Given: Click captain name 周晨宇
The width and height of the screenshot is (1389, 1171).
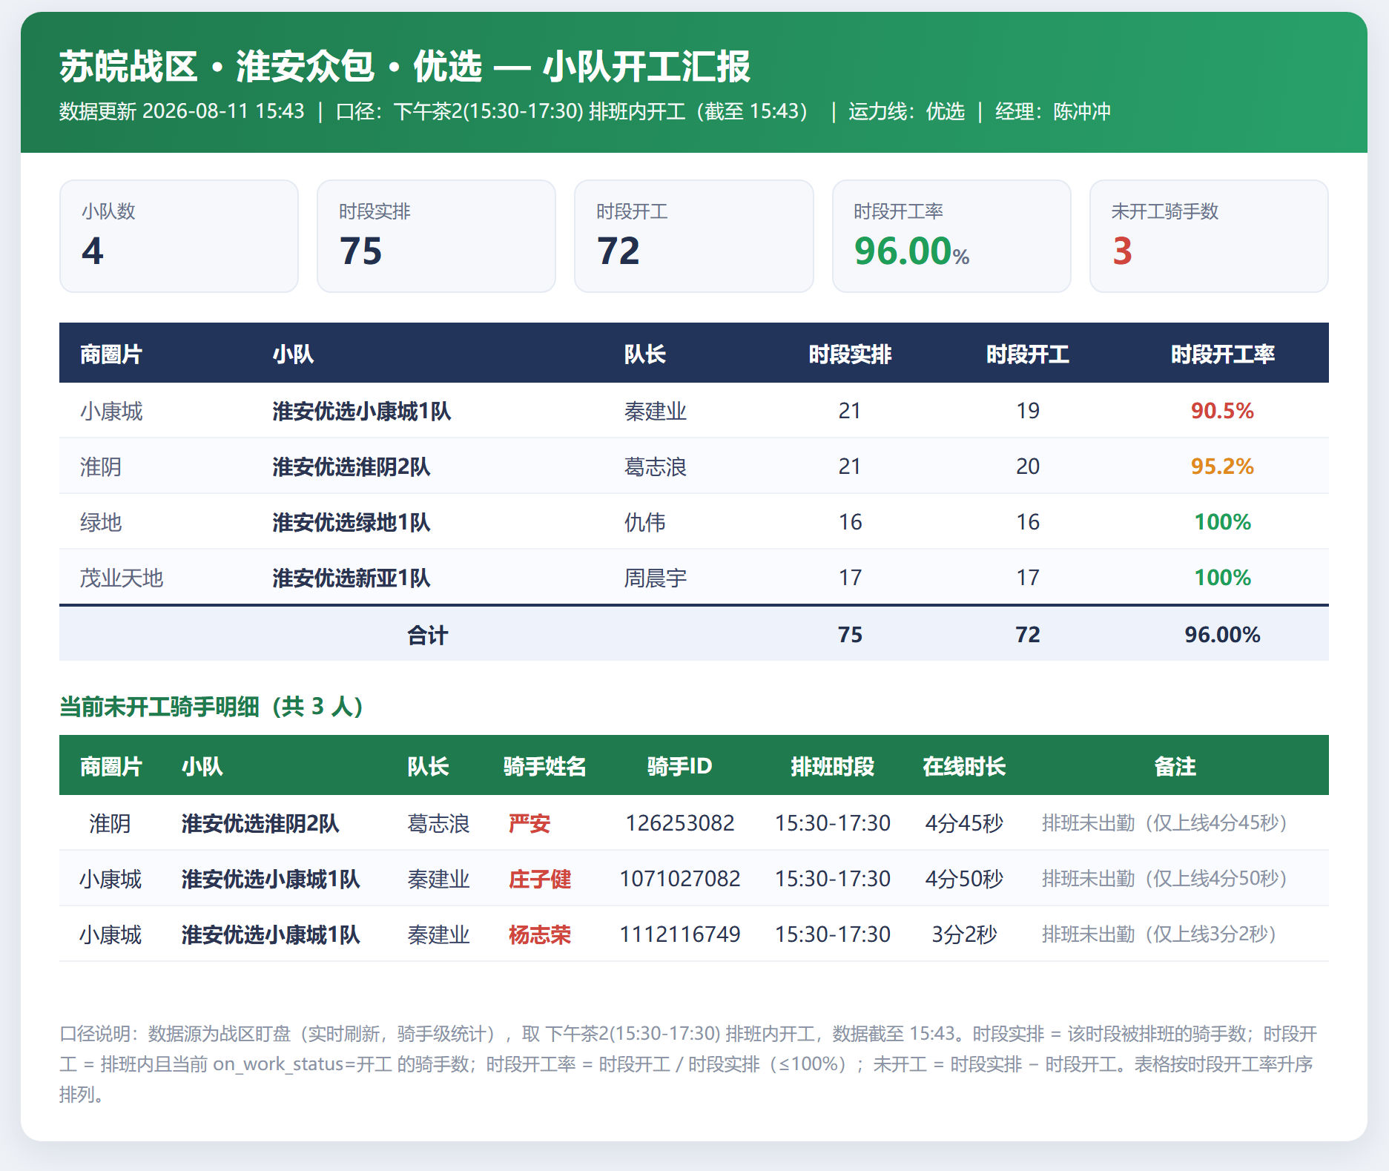Looking at the screenshot, I should (655, 578).
